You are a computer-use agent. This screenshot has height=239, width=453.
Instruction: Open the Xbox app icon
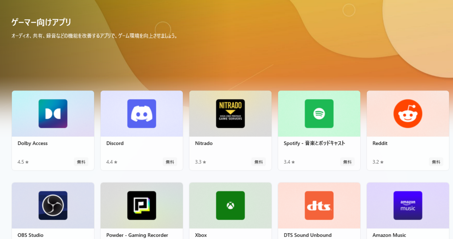[230, 205]
